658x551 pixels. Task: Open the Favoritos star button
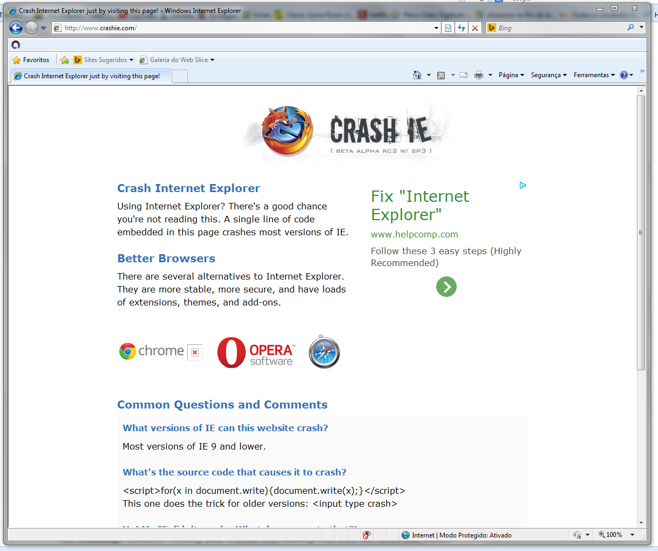tap(31, 60)
